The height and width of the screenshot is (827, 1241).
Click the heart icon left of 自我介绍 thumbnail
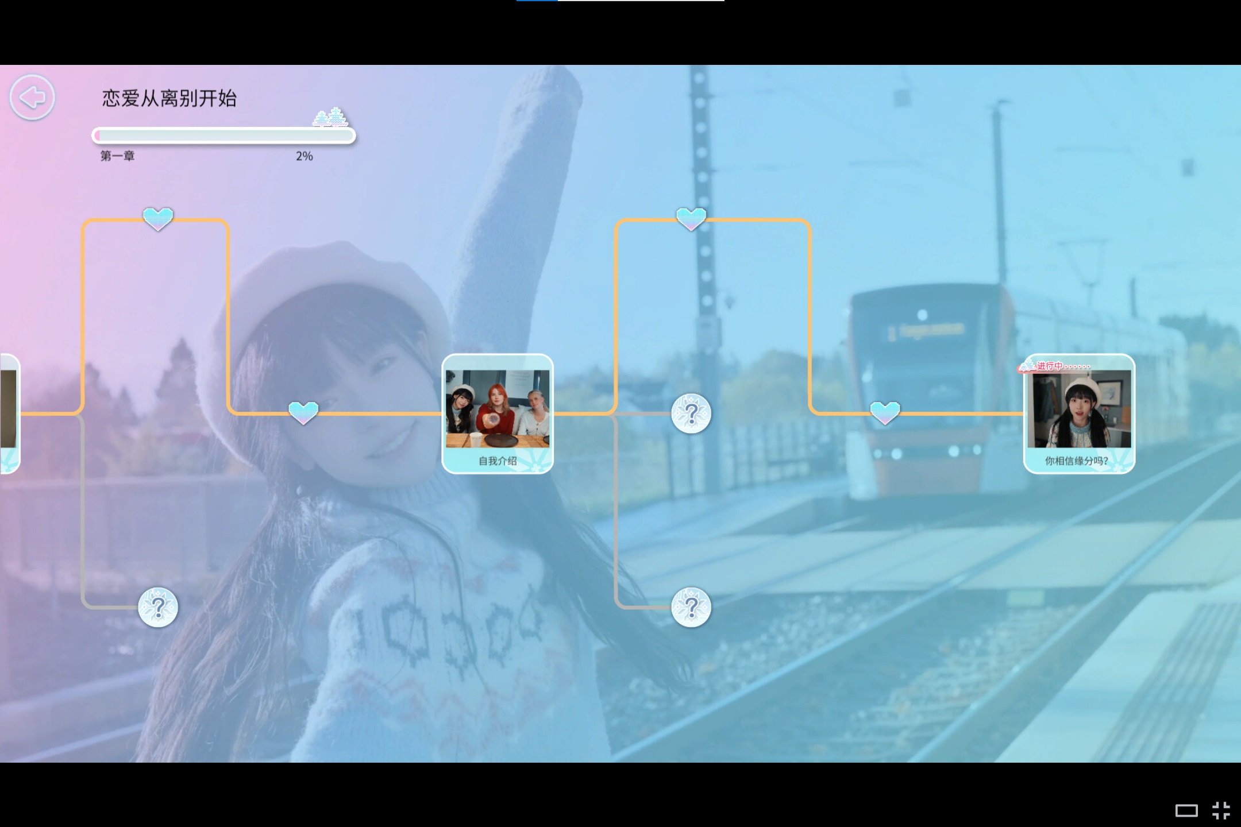pos(303,412)
